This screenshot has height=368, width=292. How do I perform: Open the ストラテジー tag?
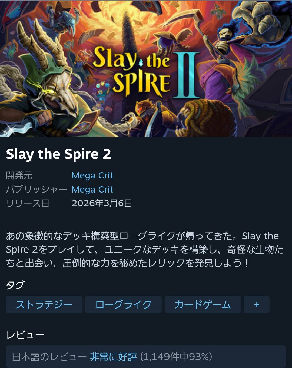[x=44, y=304]
